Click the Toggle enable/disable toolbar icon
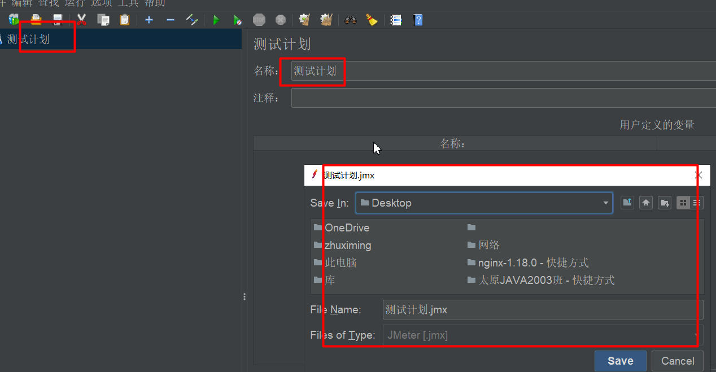716x372 pixels. pyautogui.click(x=192, y=20)
